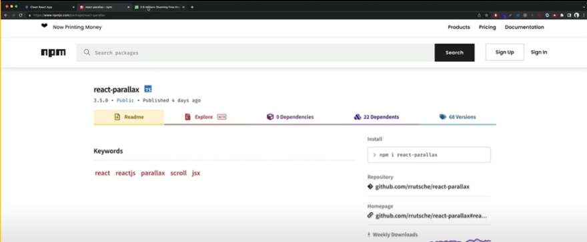Switch to the Stunning Free Images tab
Viewport: 587px width, 242px height.
coord(159,7)
